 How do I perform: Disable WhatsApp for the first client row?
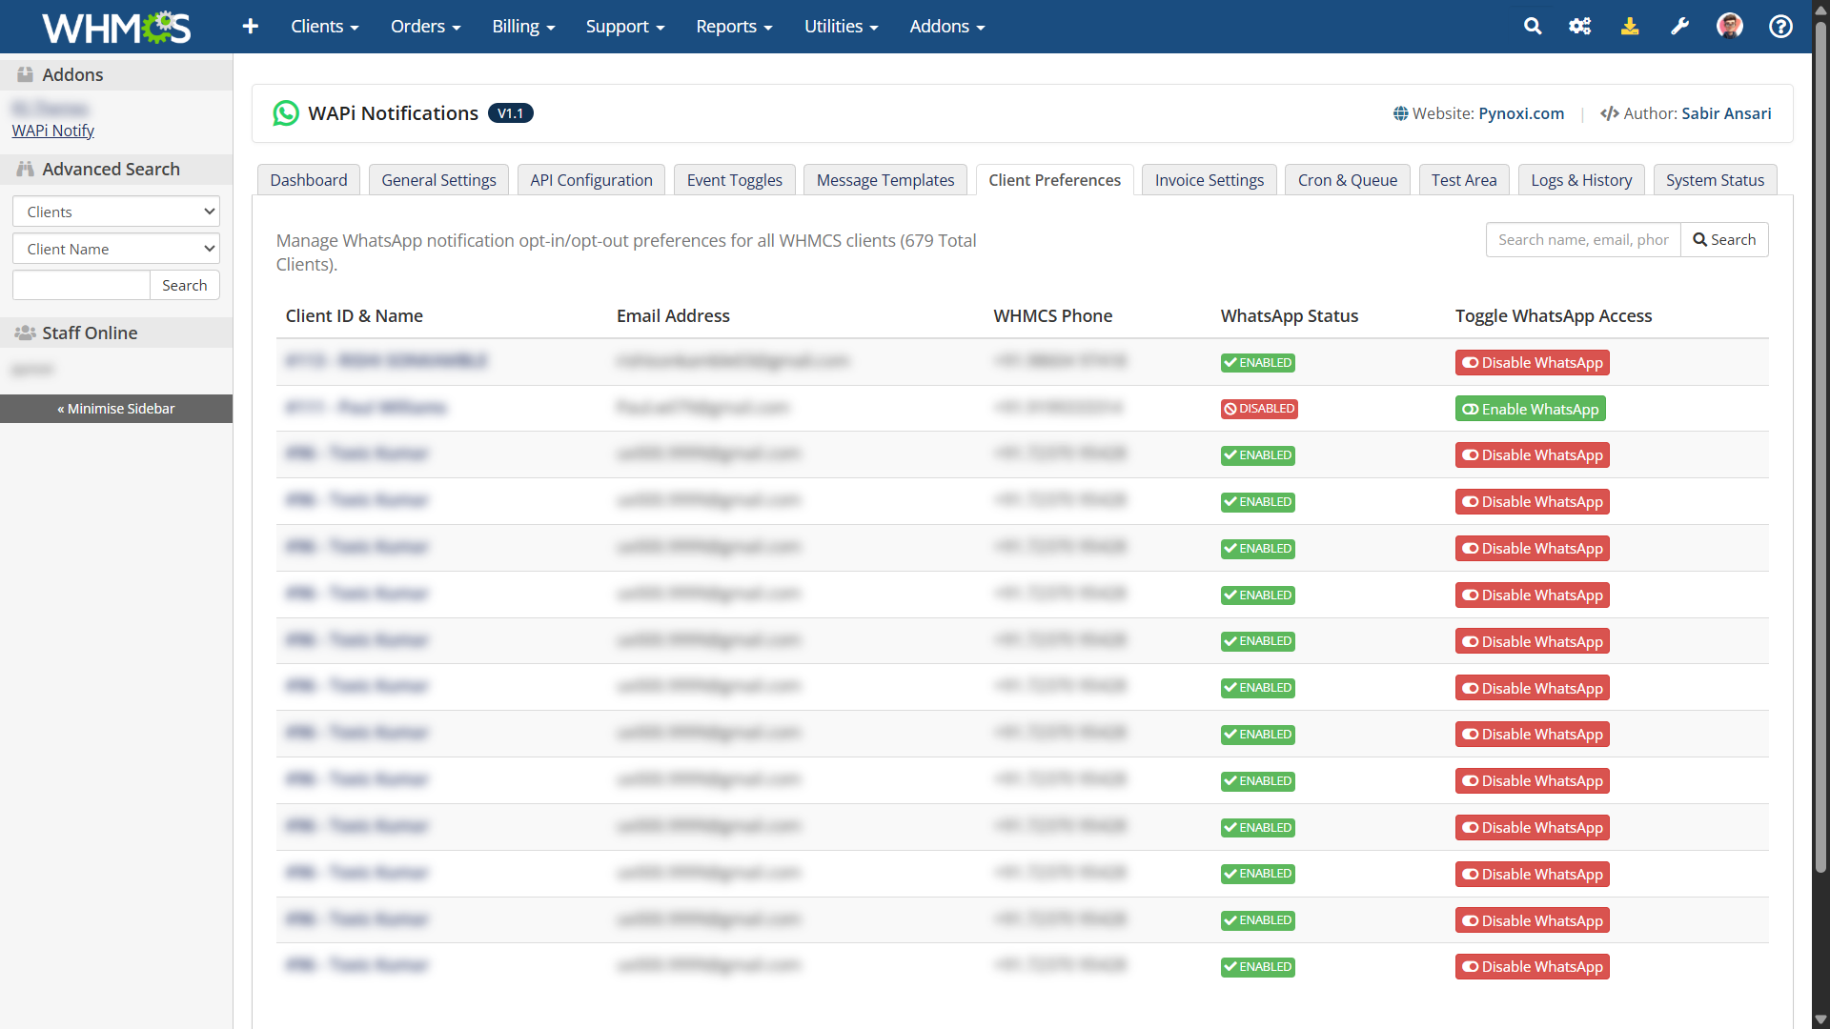point(1532,362)
